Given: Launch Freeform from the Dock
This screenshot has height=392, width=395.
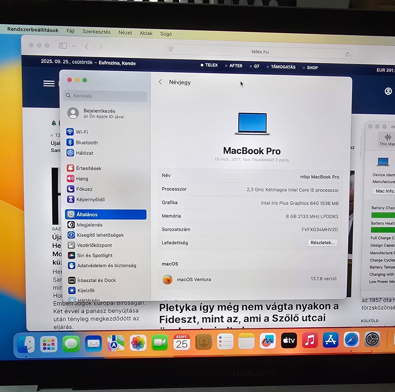Looking at the screenshot, I should click(268, 340).
